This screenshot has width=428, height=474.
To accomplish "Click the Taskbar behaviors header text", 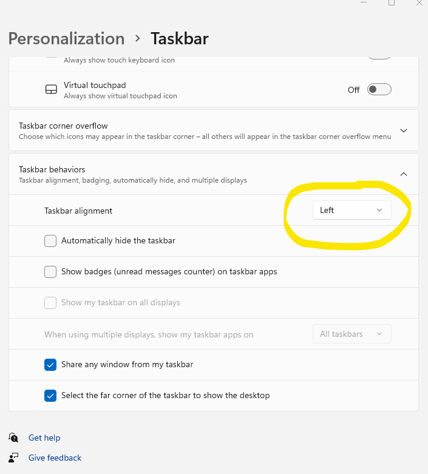I will pyautogui.click(x=52, y=169).
